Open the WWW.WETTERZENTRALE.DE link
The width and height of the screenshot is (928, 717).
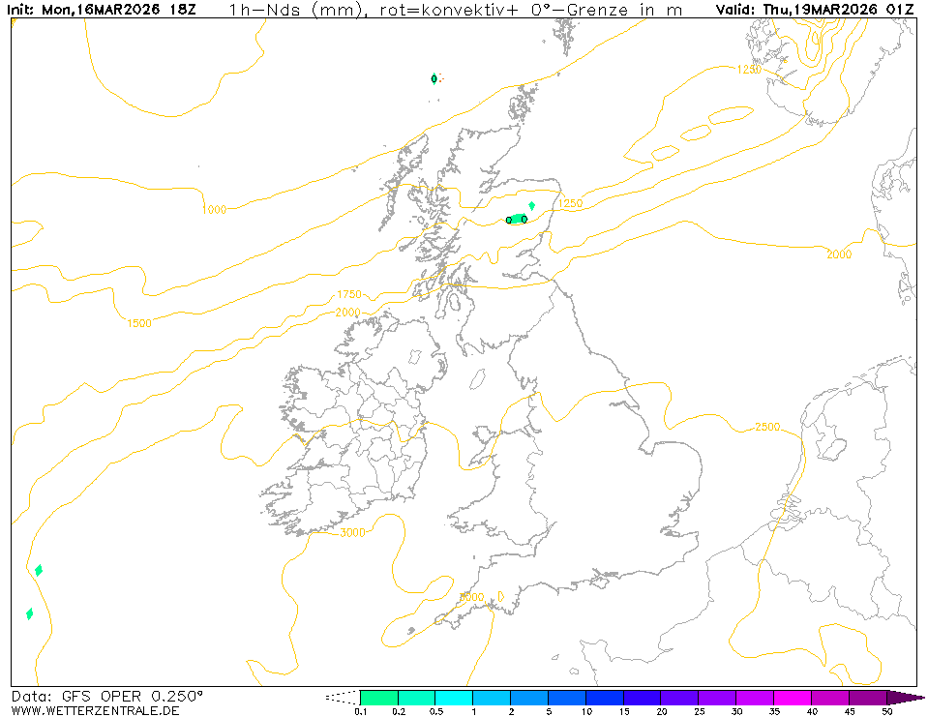[x=96, y=710]
